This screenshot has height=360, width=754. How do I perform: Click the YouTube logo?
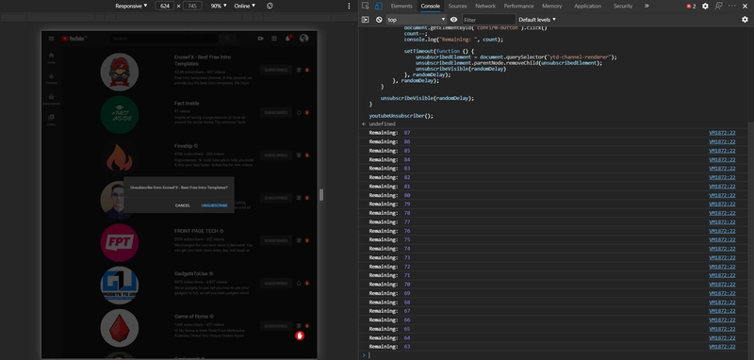(x=74, y=39)
